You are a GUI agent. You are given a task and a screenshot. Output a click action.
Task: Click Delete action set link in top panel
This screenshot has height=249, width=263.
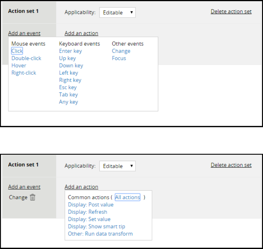tap(231, 12)
